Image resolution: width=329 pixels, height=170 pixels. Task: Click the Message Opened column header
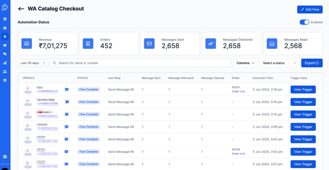click(x=213, y=78)
